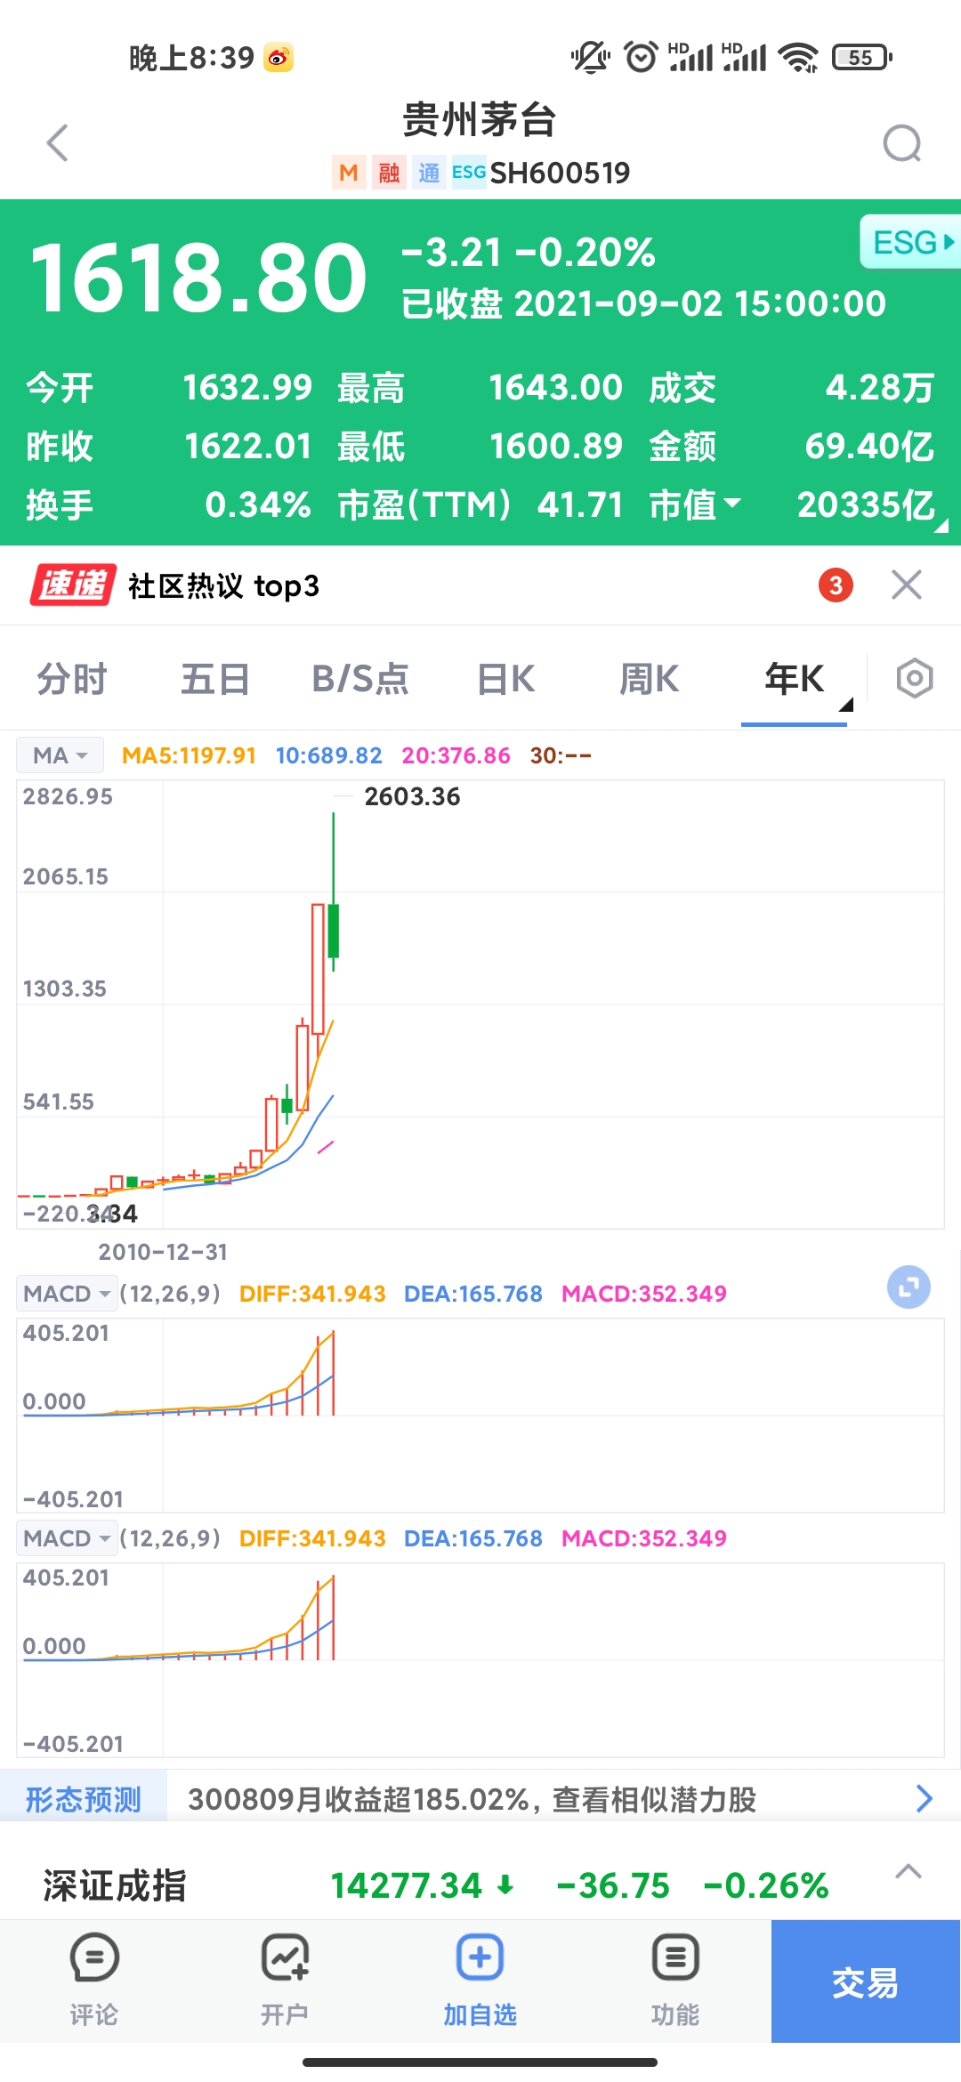
Task: Tap the blue swap indicator icon
Action: coord(909,1287)
